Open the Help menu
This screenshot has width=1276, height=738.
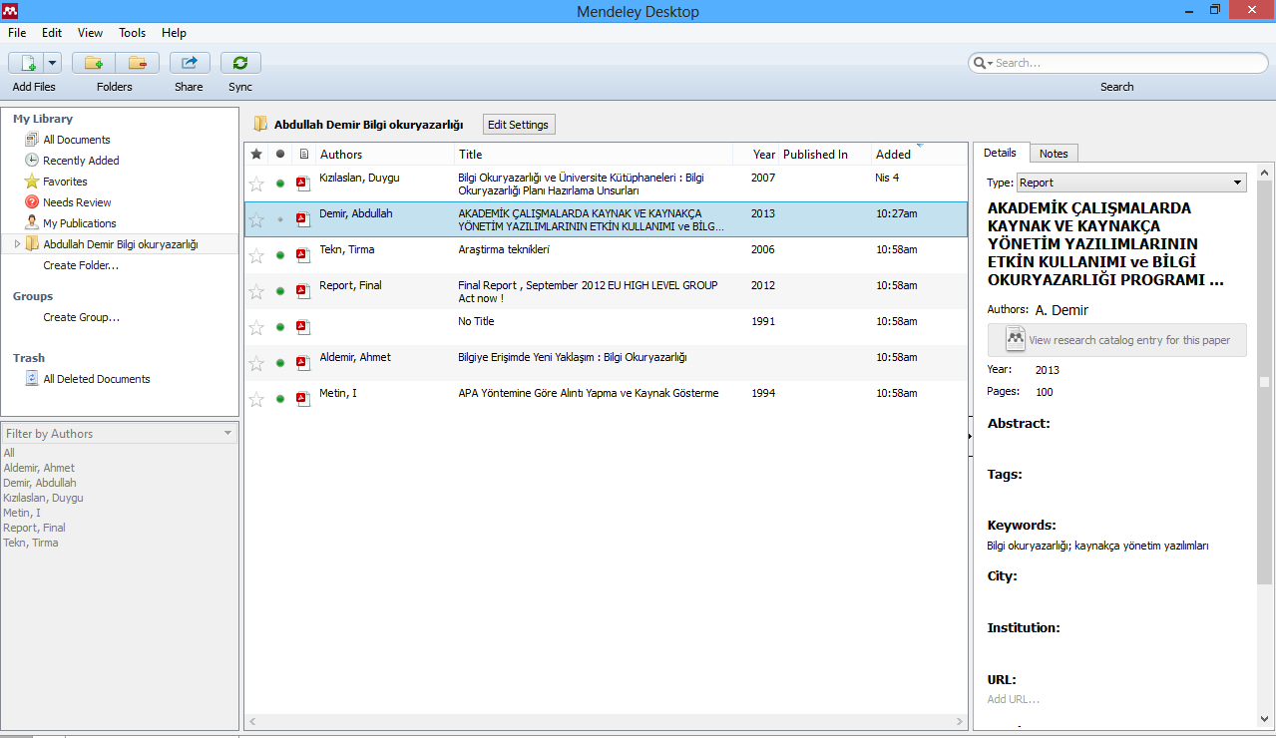(x=174, y=33)
